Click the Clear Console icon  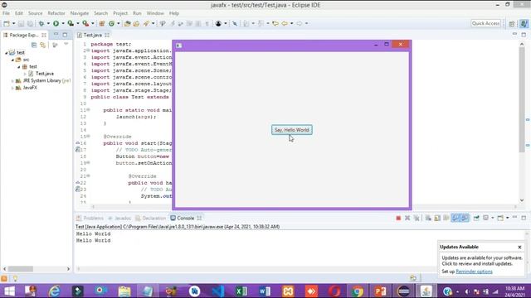(x=428, y=219)
